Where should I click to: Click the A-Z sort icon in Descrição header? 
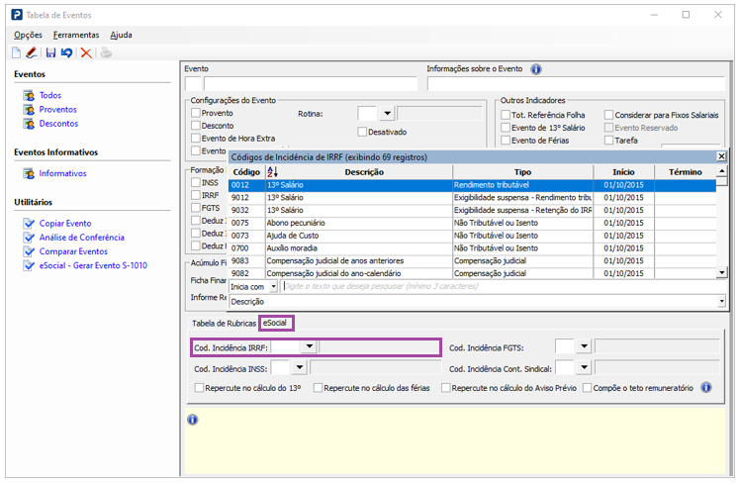click(272, 172)
